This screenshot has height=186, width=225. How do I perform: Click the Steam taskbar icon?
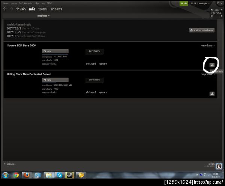pyautogui.click(x=70, y=175)
